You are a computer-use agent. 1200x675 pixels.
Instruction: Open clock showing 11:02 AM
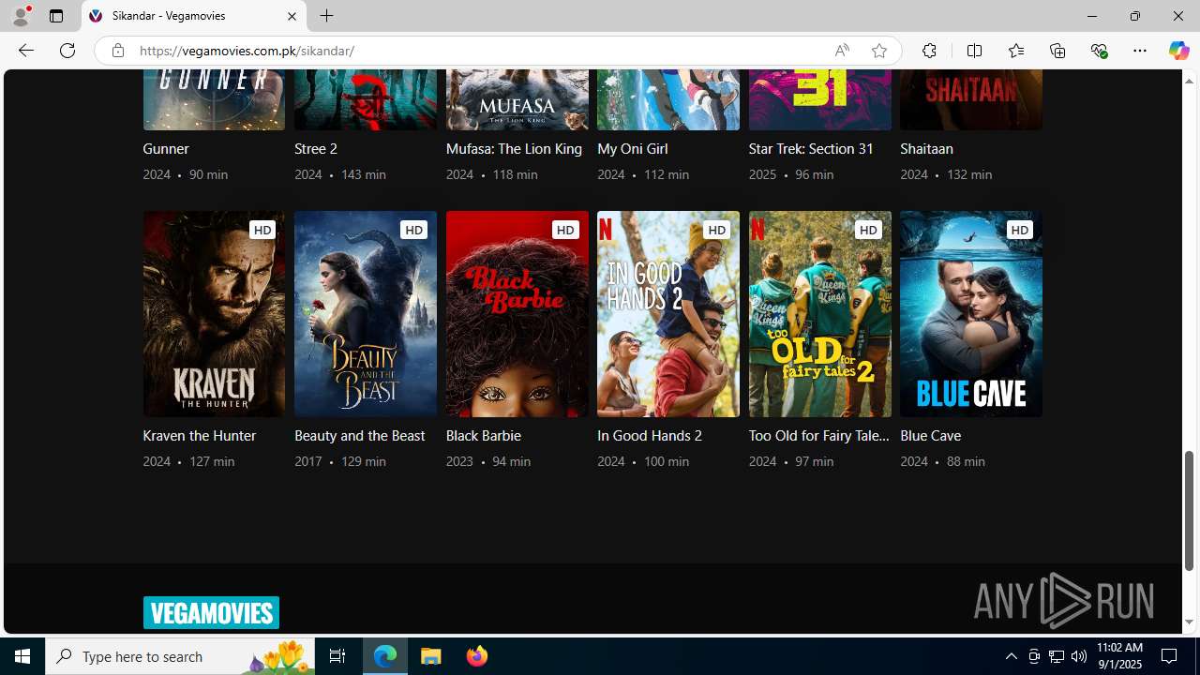[x=1119, y=656]
